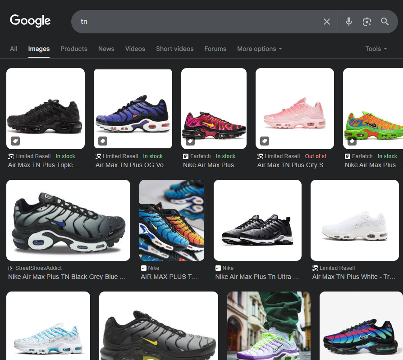Click 'Out of st...' status text

coord(318,156)
